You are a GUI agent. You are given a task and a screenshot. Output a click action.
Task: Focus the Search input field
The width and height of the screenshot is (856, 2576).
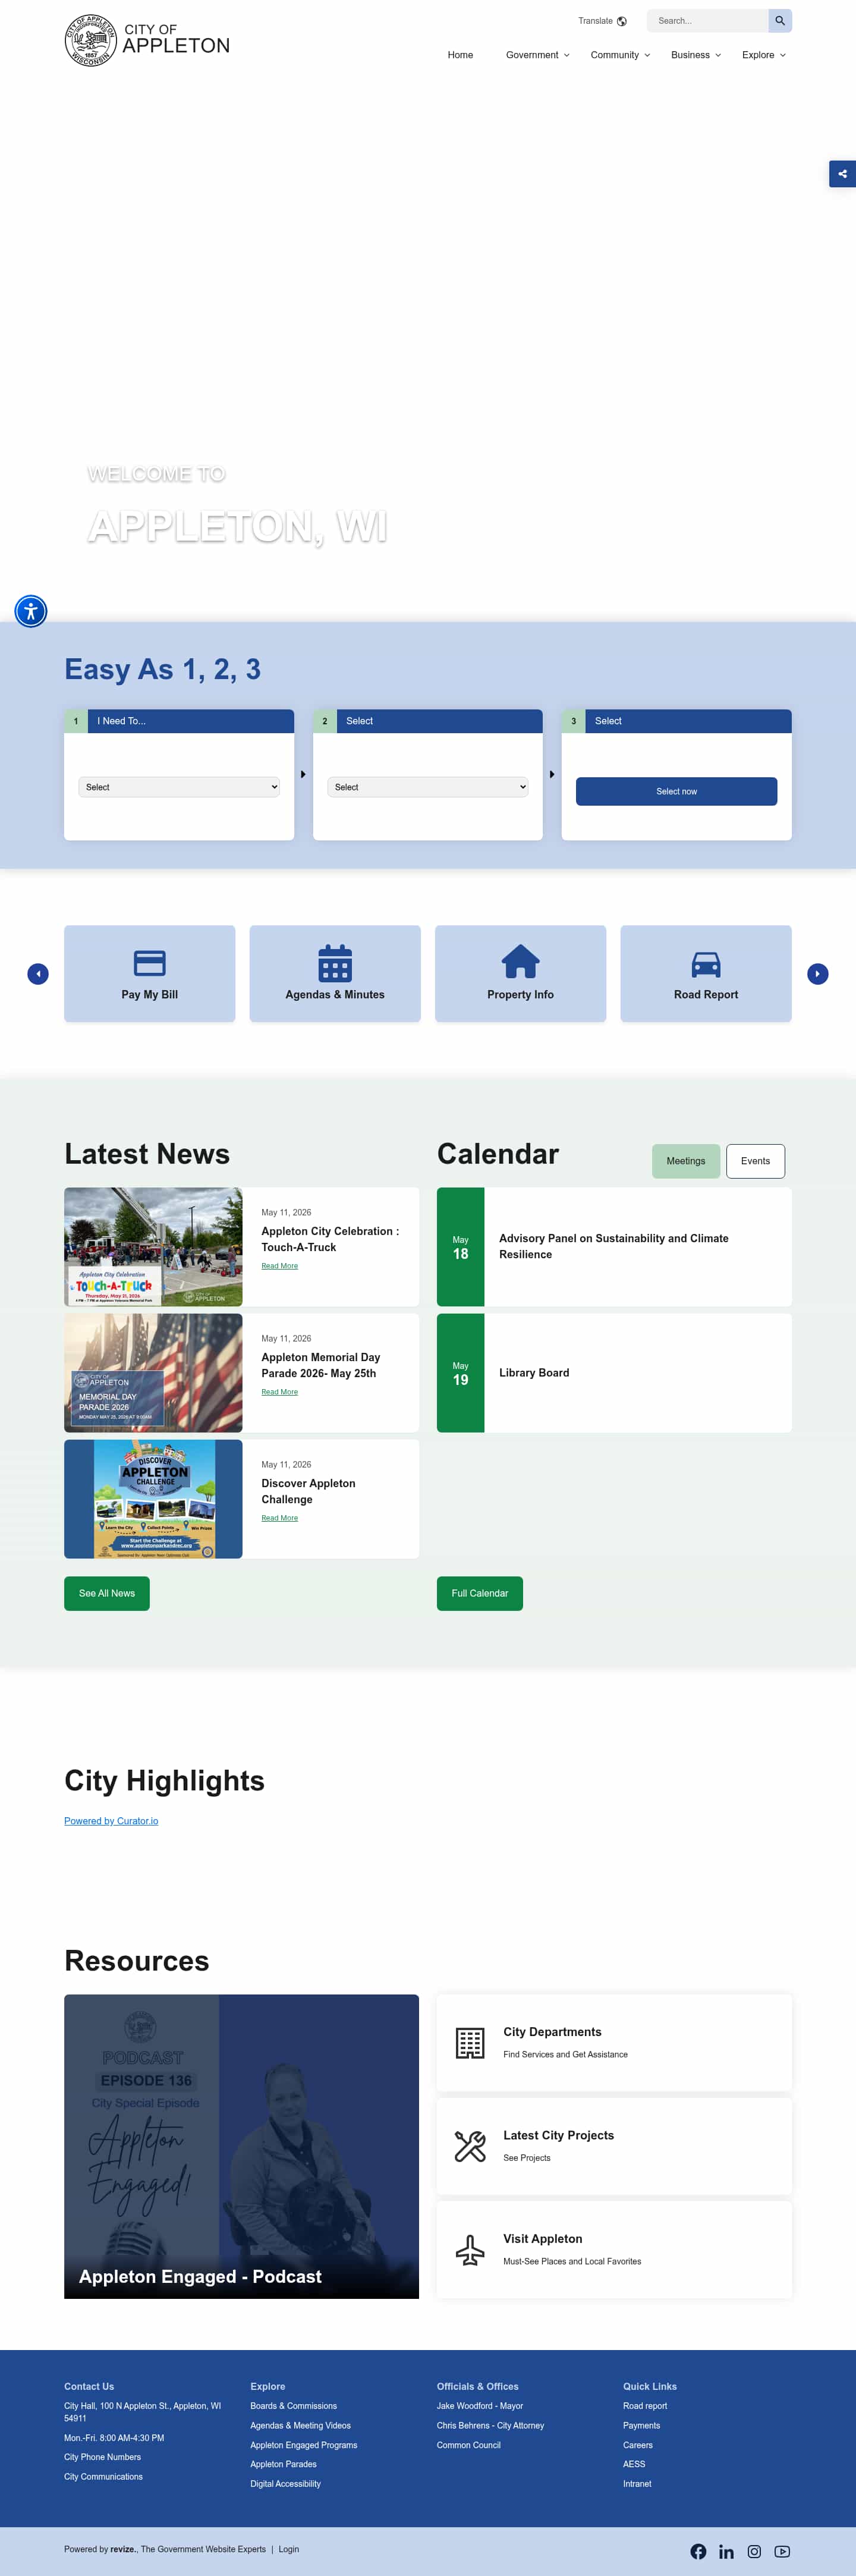tap(707, 21)
